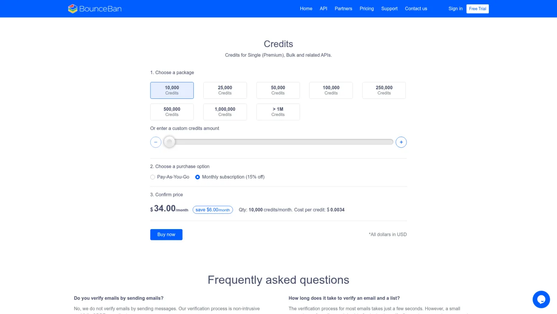Image resolution: width=557 pixels, height=314 pixels.
Task: Click the $34.00/month price text
Action: (169, 208)
